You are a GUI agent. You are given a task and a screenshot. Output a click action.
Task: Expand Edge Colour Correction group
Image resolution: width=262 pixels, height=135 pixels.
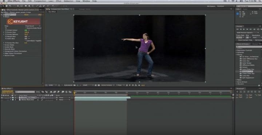click(x=4, y=53)
